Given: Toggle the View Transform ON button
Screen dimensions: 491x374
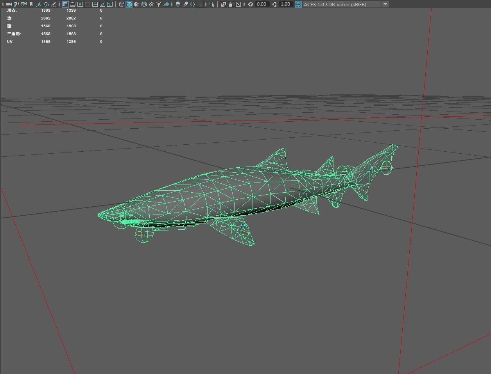Looking at the screenshot, I should pyautogui.click(x=298, y=4).
